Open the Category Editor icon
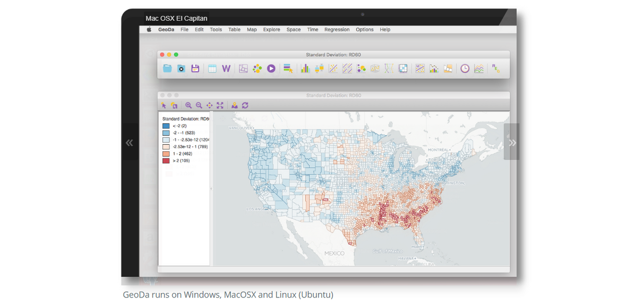This screenshot has width=642, height=304. (288, 69)
